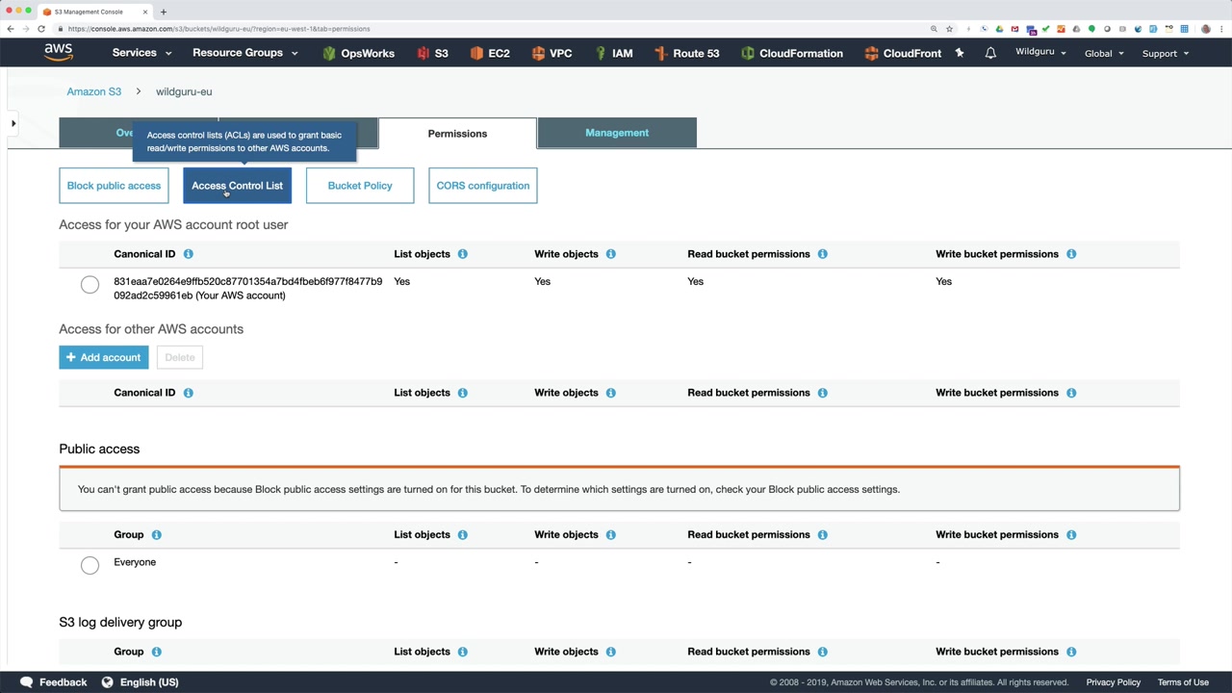
Task: Show info for root user Write objects
Action: [611, 254]
